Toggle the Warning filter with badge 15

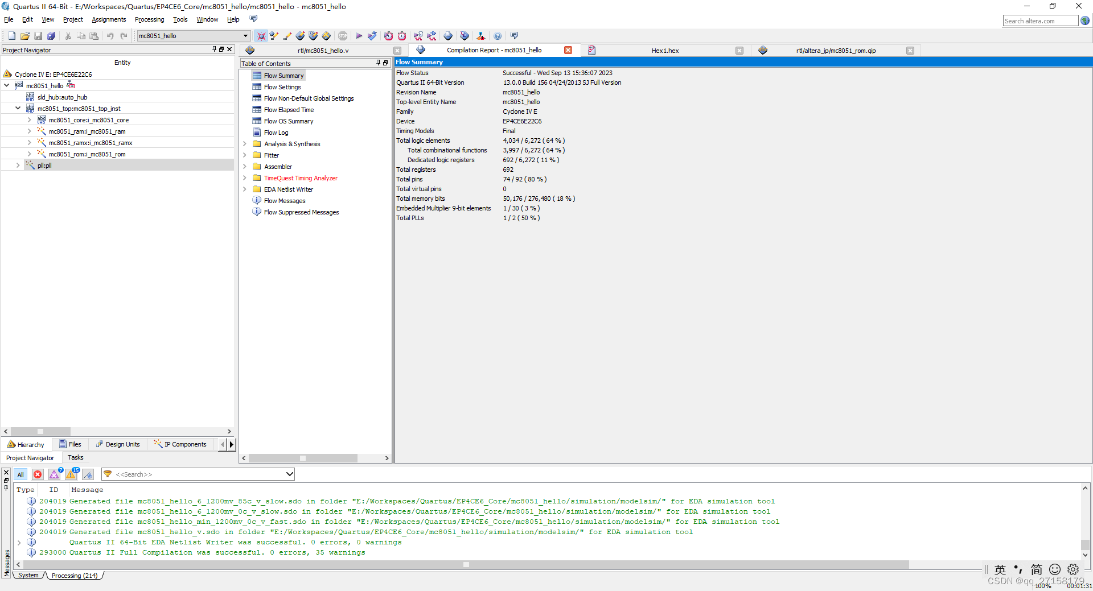(72, 474)
